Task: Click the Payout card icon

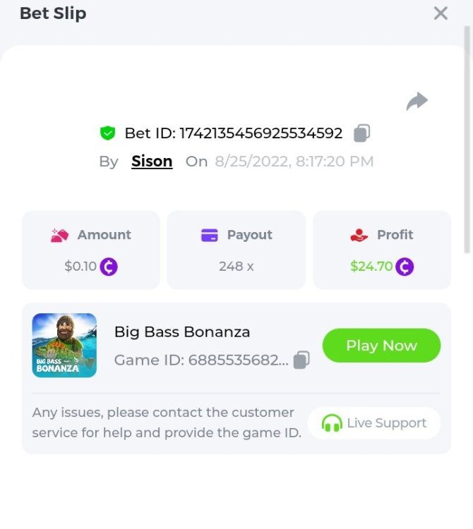Action: (x=209, y=235)
